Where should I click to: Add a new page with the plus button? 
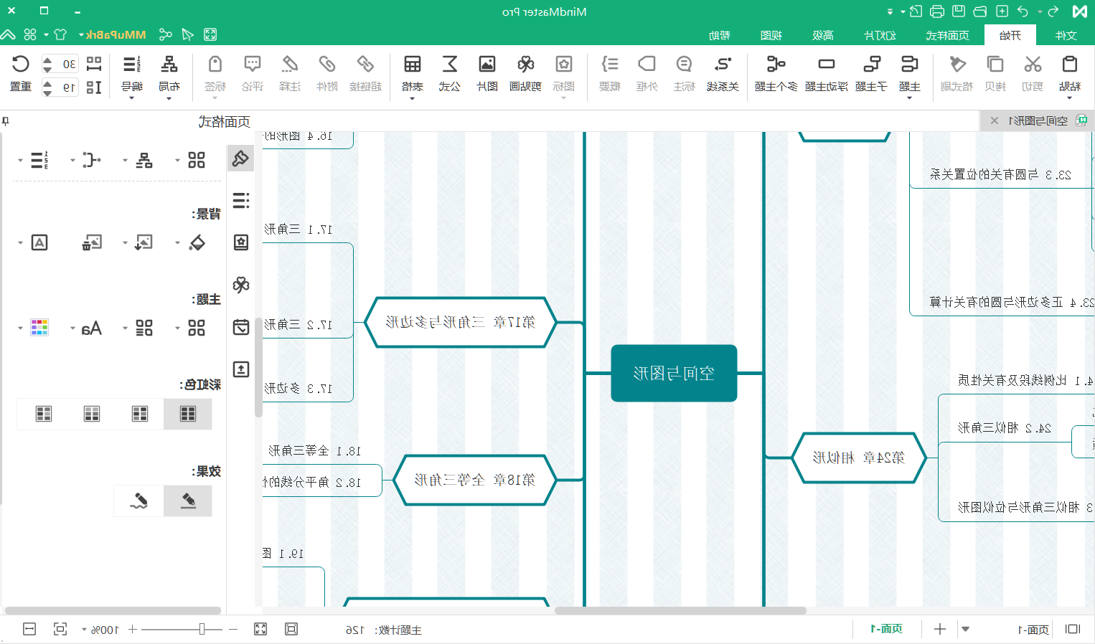940,629
